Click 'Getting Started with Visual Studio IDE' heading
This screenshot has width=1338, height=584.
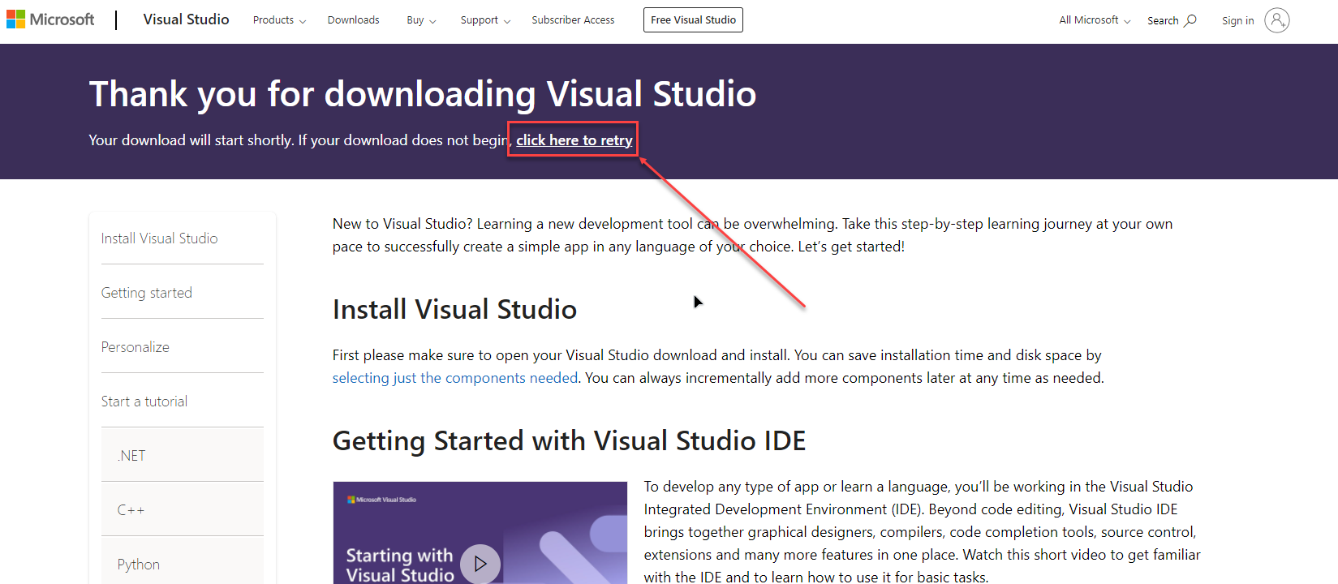(569, 440)
